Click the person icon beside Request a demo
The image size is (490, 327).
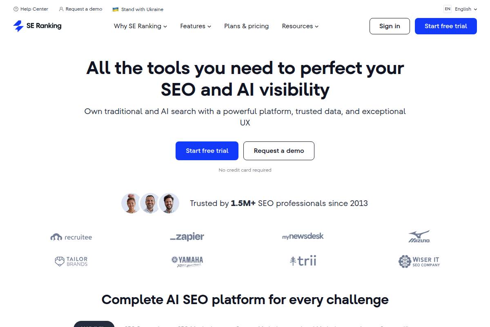point(61,9)
